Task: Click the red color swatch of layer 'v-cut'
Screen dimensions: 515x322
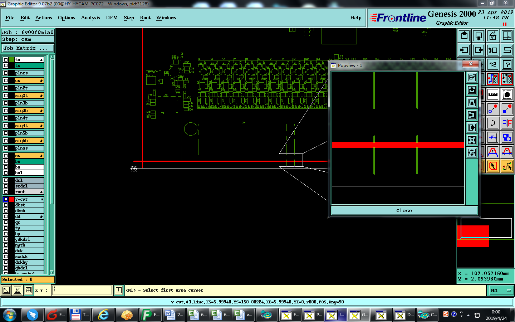Action: [x=11, y=199]
